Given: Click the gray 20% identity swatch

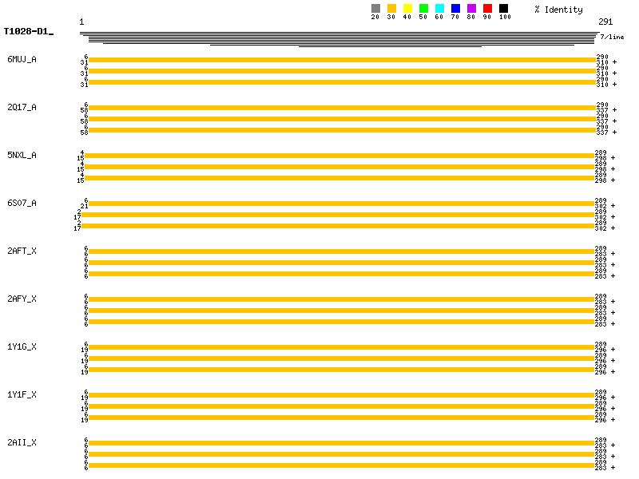Looking at the screenshot, I should click(x=375, y=9).
